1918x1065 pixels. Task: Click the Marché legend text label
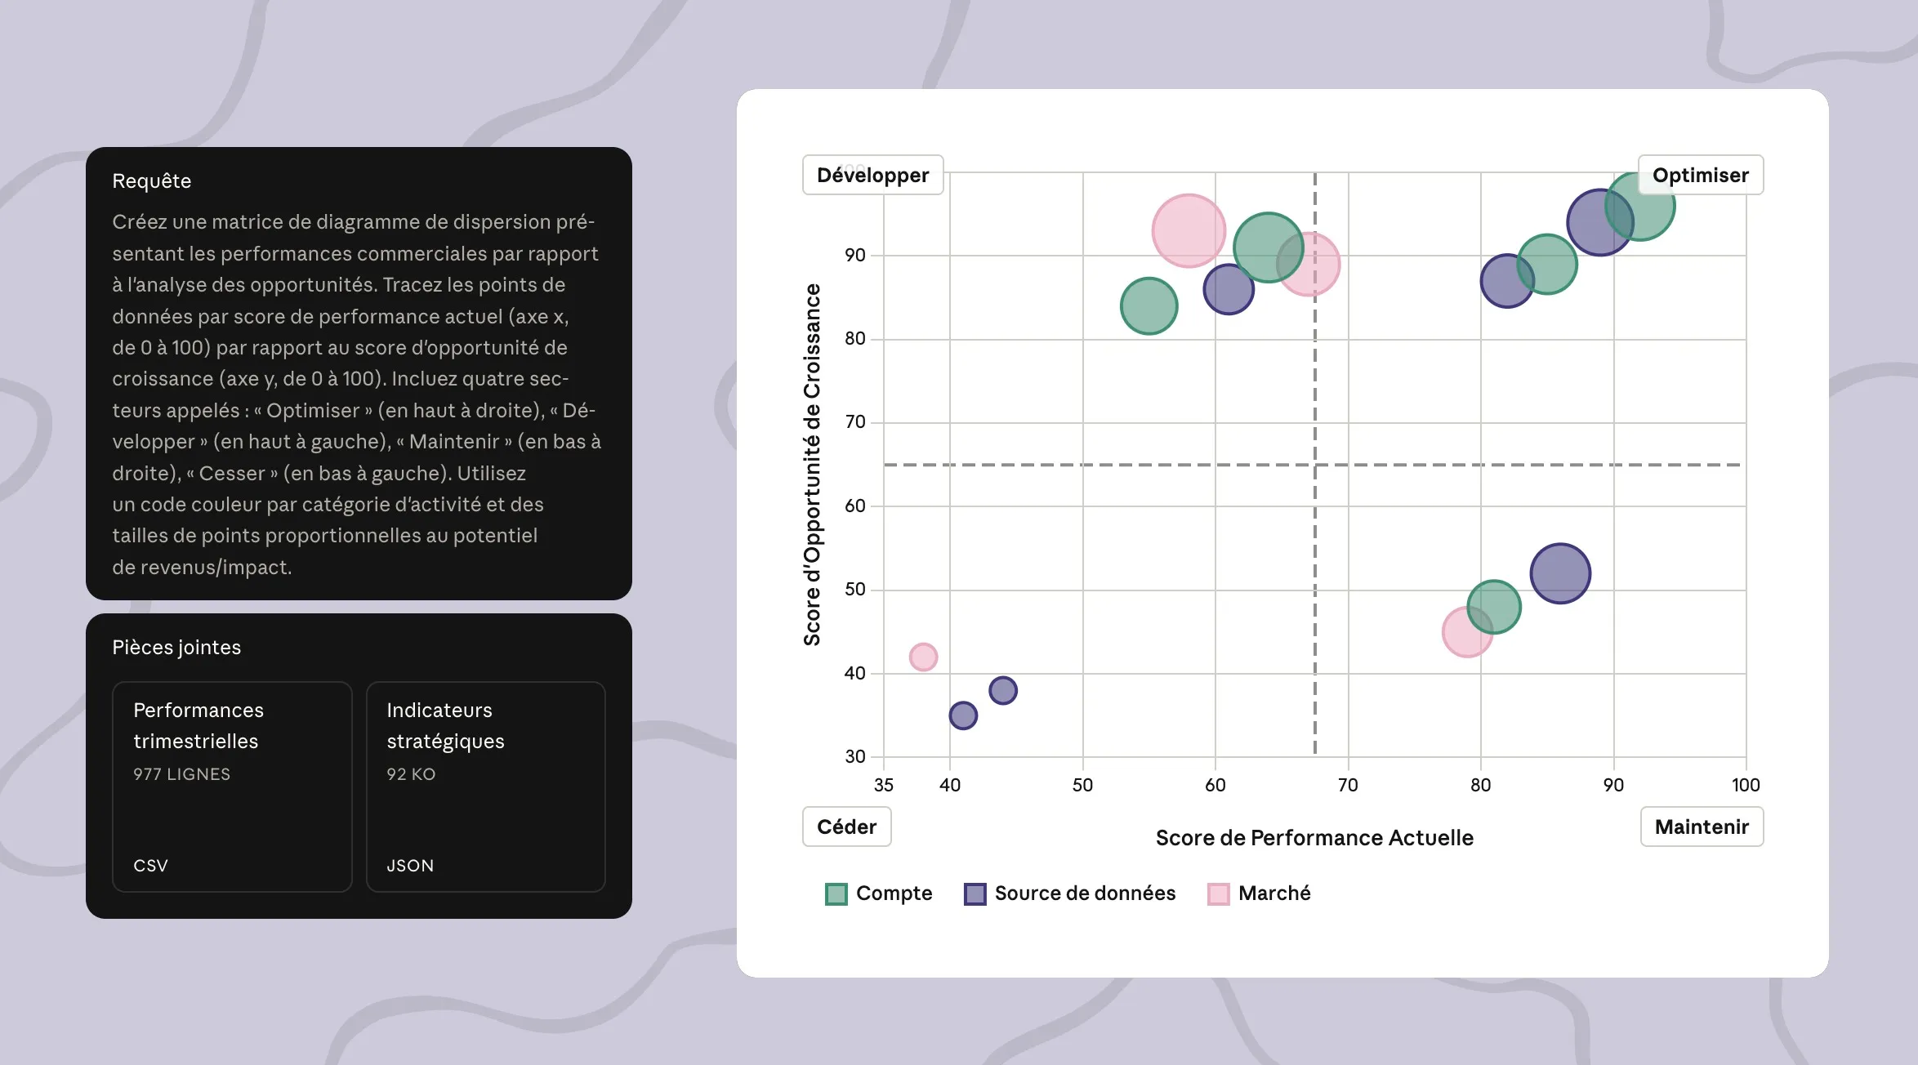tap(1273, 893)
